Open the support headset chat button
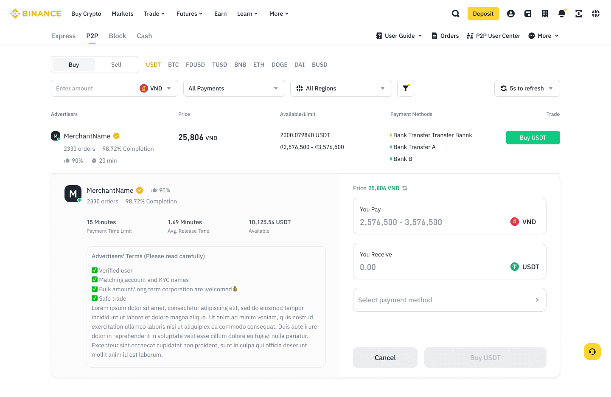This screenshot has height=397, width=611. 592,352
